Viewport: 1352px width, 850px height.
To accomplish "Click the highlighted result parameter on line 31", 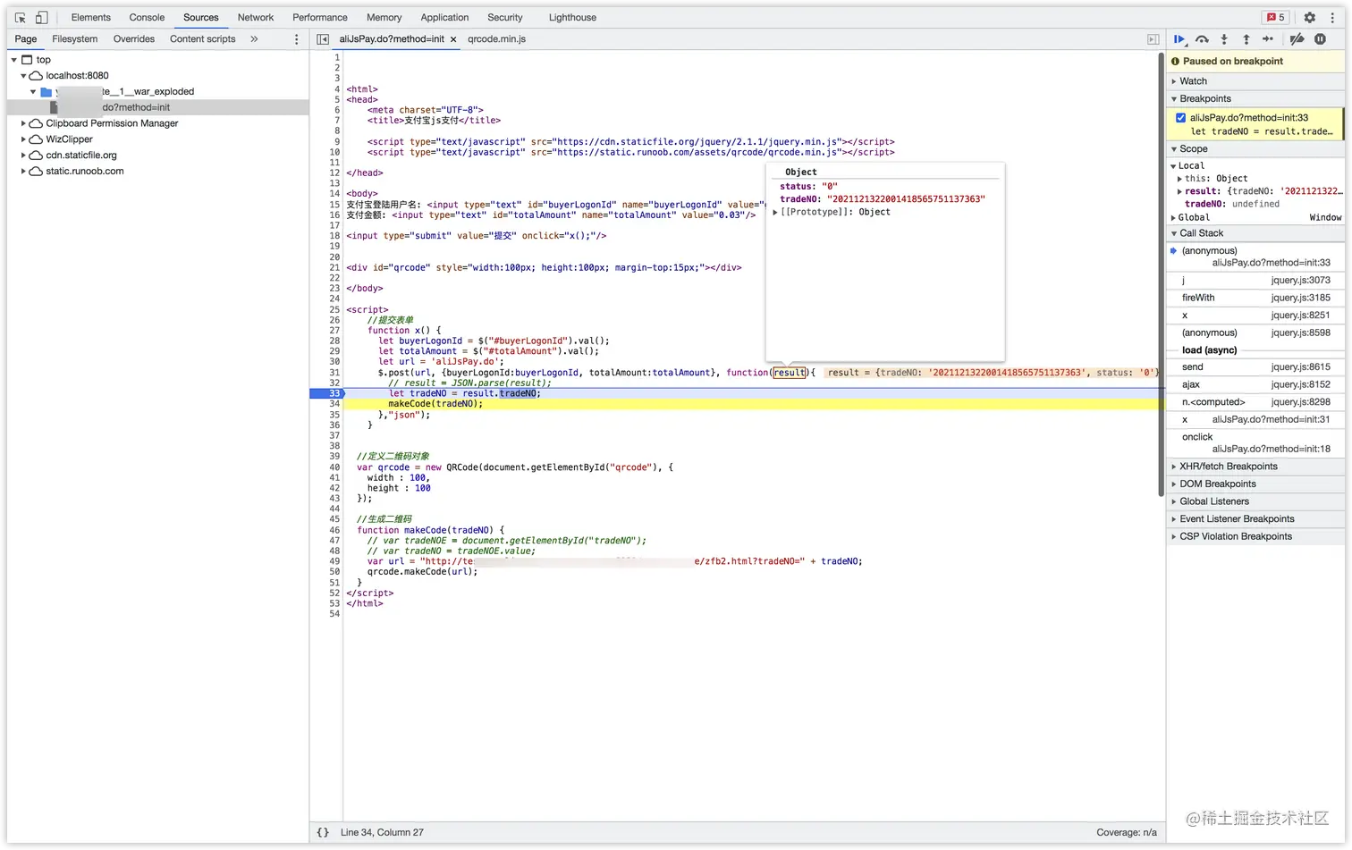I will pos(790,373).
